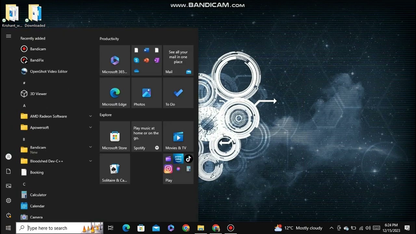Viewport: 416px width, 234px height.
Task: Open the Photos tile
Action: 147,93
